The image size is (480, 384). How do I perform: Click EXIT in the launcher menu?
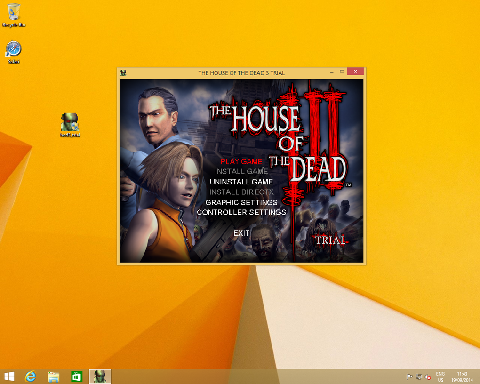[x=241, y=233]
